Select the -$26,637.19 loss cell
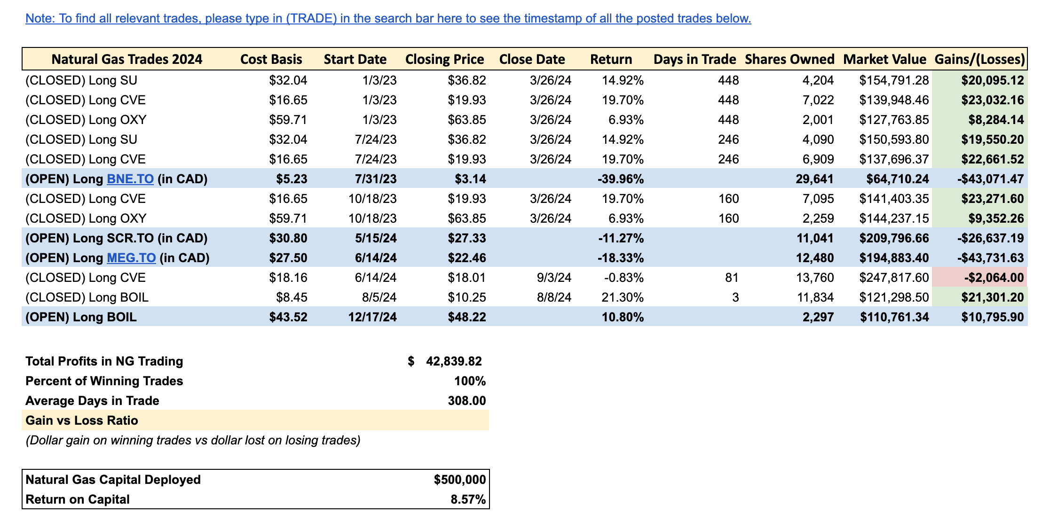 point(979,238)
